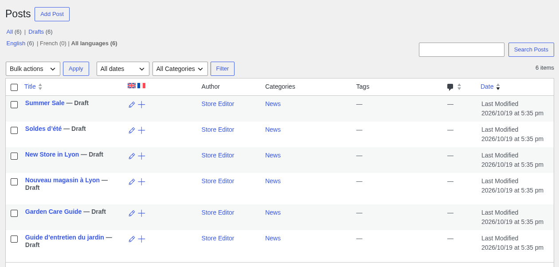Open News category in Soldes d'été row
Screen dimensions: 559x267
pyautogui.click(x=273, y=130)
